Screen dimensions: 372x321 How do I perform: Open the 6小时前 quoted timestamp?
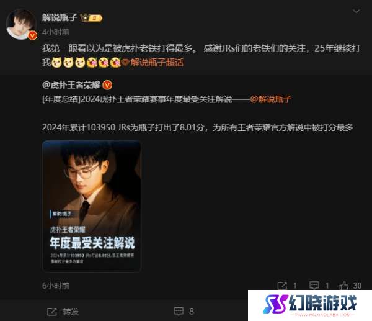coord(56,286)
